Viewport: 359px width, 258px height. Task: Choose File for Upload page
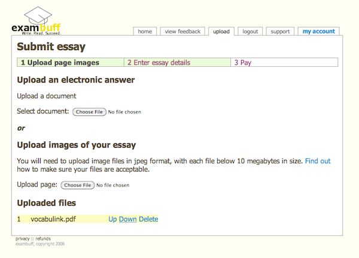(78, 185)
